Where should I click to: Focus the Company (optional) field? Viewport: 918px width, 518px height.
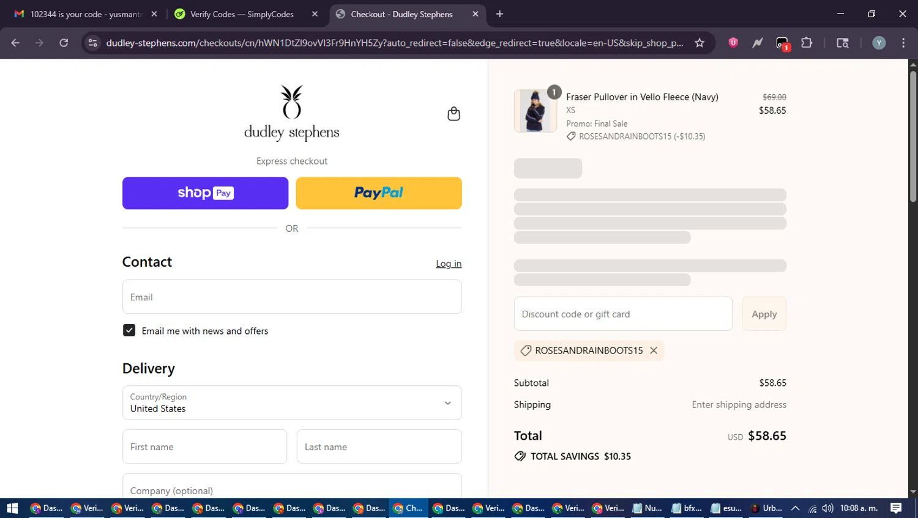[292, 487]
